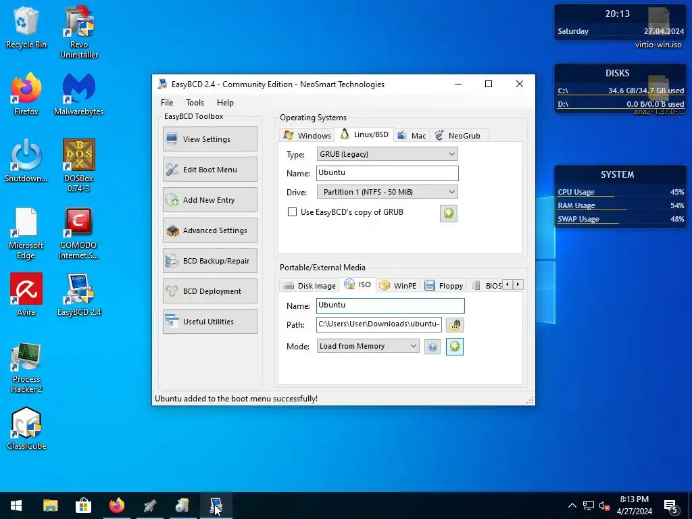Click the rocket taskbar icon
This screenshot has width=692, height=519.
pyautogui.click(x=149, y=505)
